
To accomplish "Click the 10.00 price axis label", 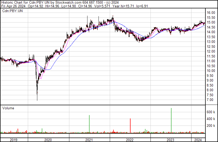I will click(x=211, y=71).
